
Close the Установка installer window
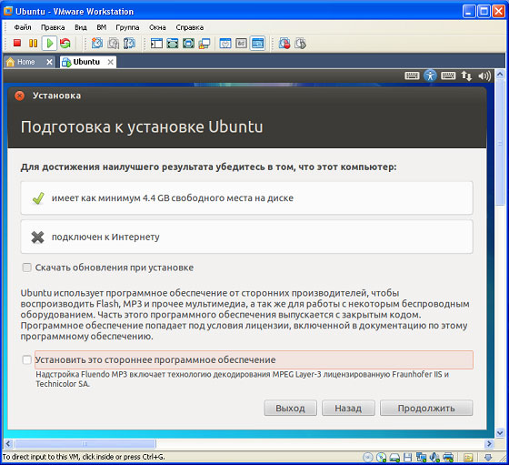[x=19, y=96]
